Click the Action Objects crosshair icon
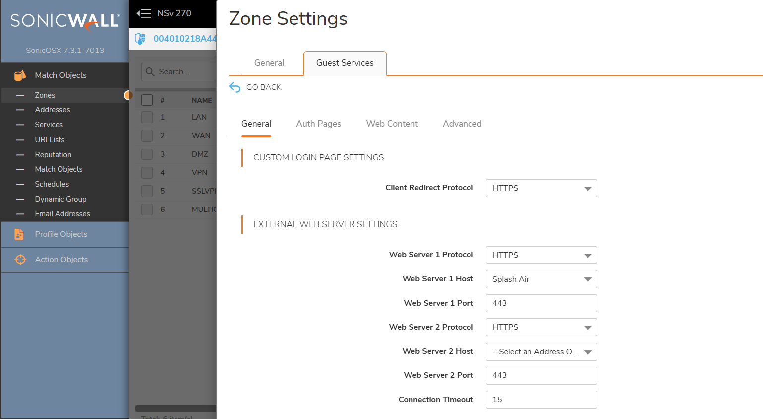This screenshot has height=419, width=763. [x=20, y=260]
